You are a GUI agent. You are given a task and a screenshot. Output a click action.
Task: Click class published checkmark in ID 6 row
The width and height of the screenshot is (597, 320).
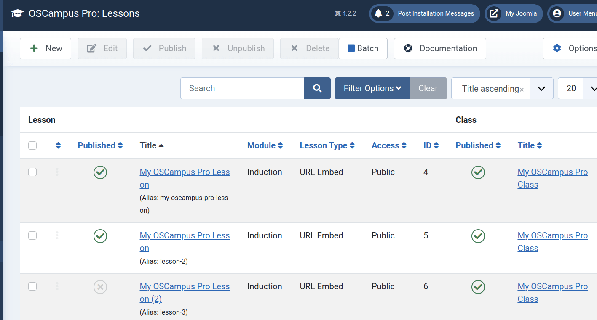tap(478, 287)
